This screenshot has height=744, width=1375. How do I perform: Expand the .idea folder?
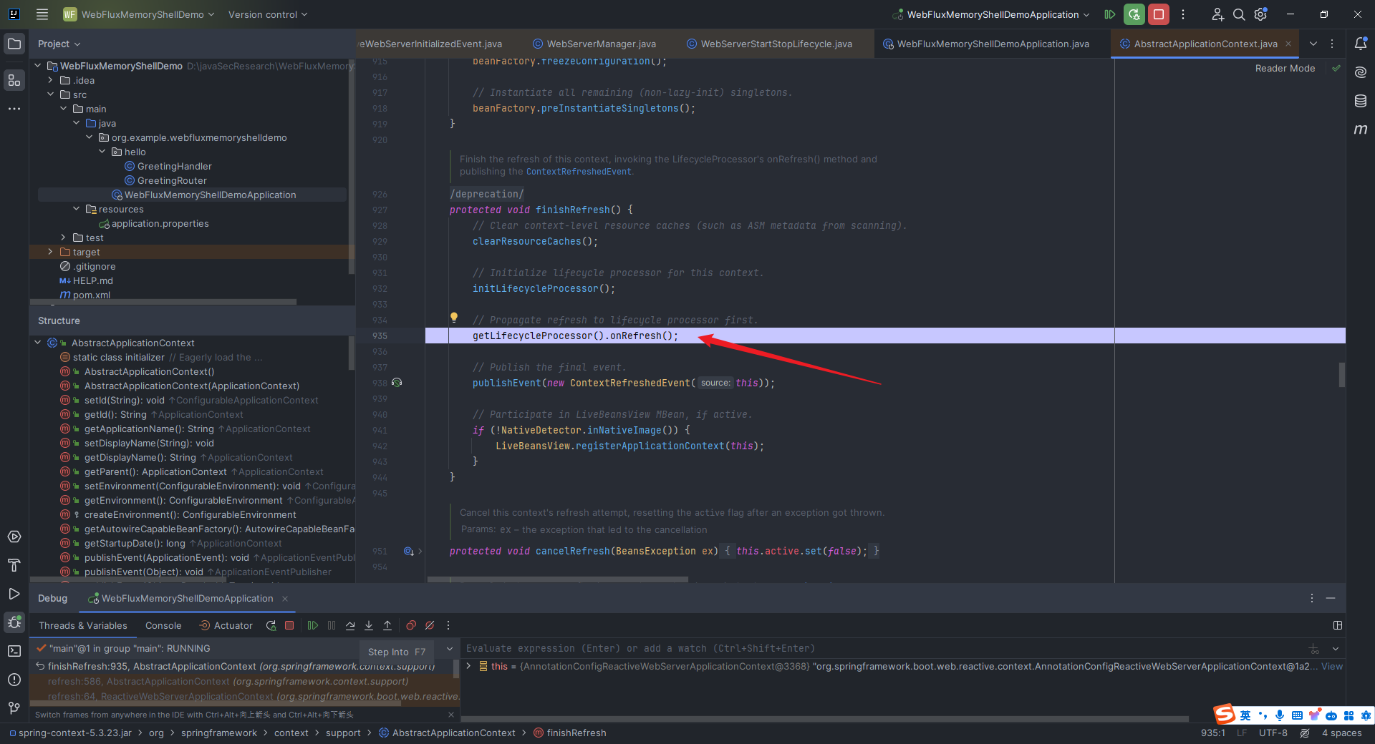click(x=51, y=80)
